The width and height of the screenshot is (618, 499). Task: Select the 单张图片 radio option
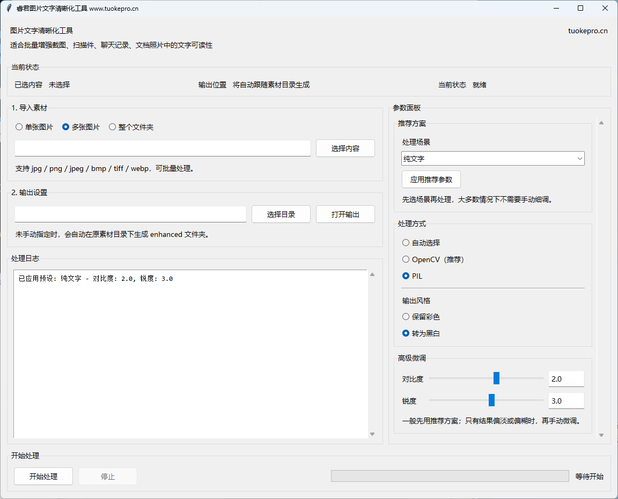click(34, 127)
